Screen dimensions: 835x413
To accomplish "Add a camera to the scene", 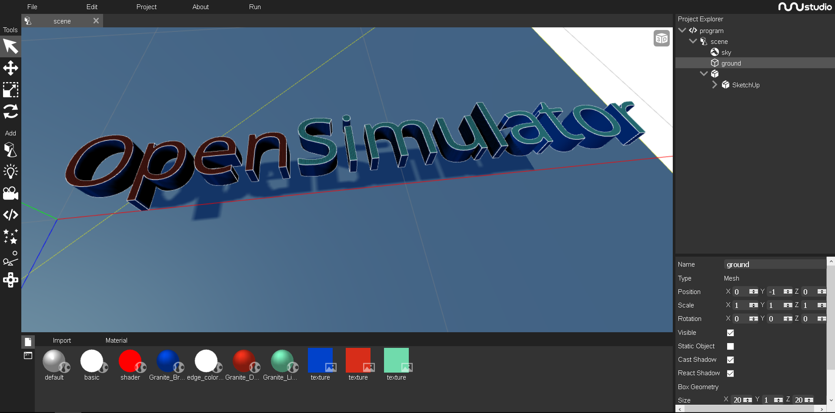I will click(10, 193).
